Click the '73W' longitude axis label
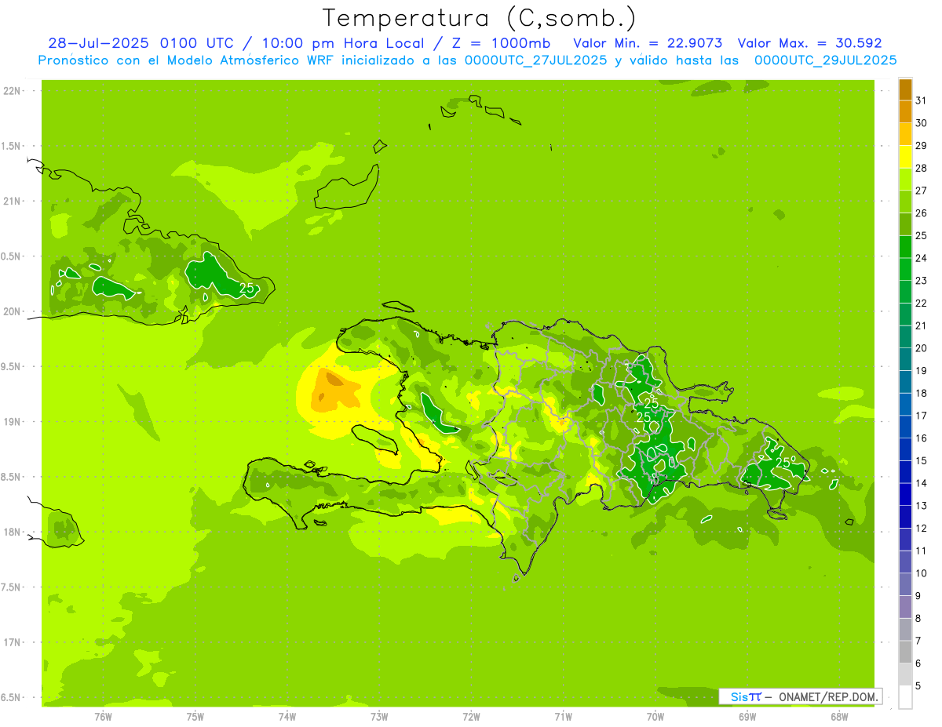The image size is (942, 727). pos(379,717)
